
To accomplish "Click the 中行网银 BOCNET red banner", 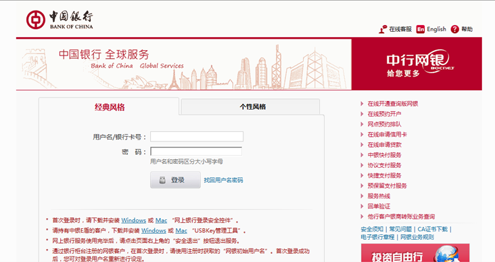I will 417,64.
